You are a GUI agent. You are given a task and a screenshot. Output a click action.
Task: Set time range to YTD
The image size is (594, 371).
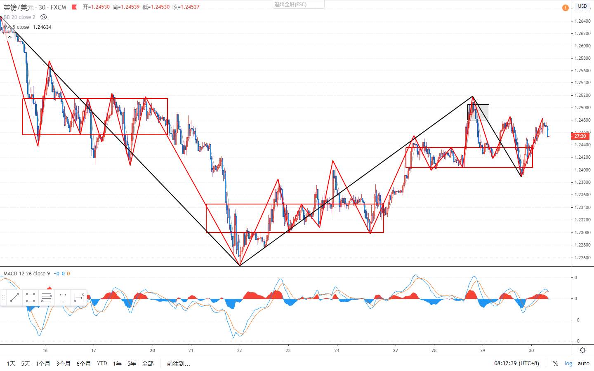(102, 363)
